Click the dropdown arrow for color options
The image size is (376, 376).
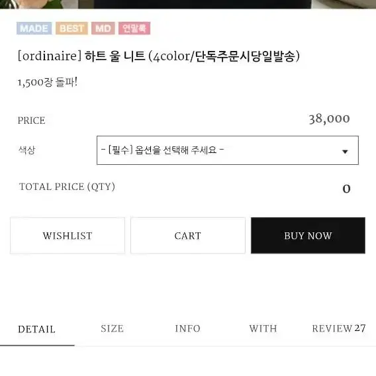[345, 152]
